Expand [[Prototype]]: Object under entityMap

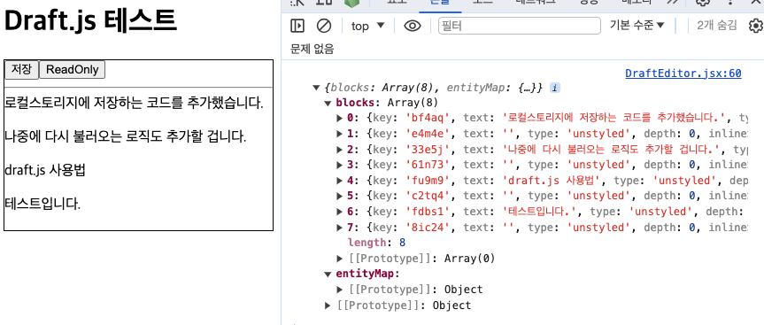tap(340, 290)
